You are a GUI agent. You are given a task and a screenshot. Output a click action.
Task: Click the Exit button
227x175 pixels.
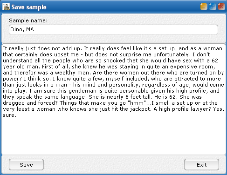click(x=201, y=165)
